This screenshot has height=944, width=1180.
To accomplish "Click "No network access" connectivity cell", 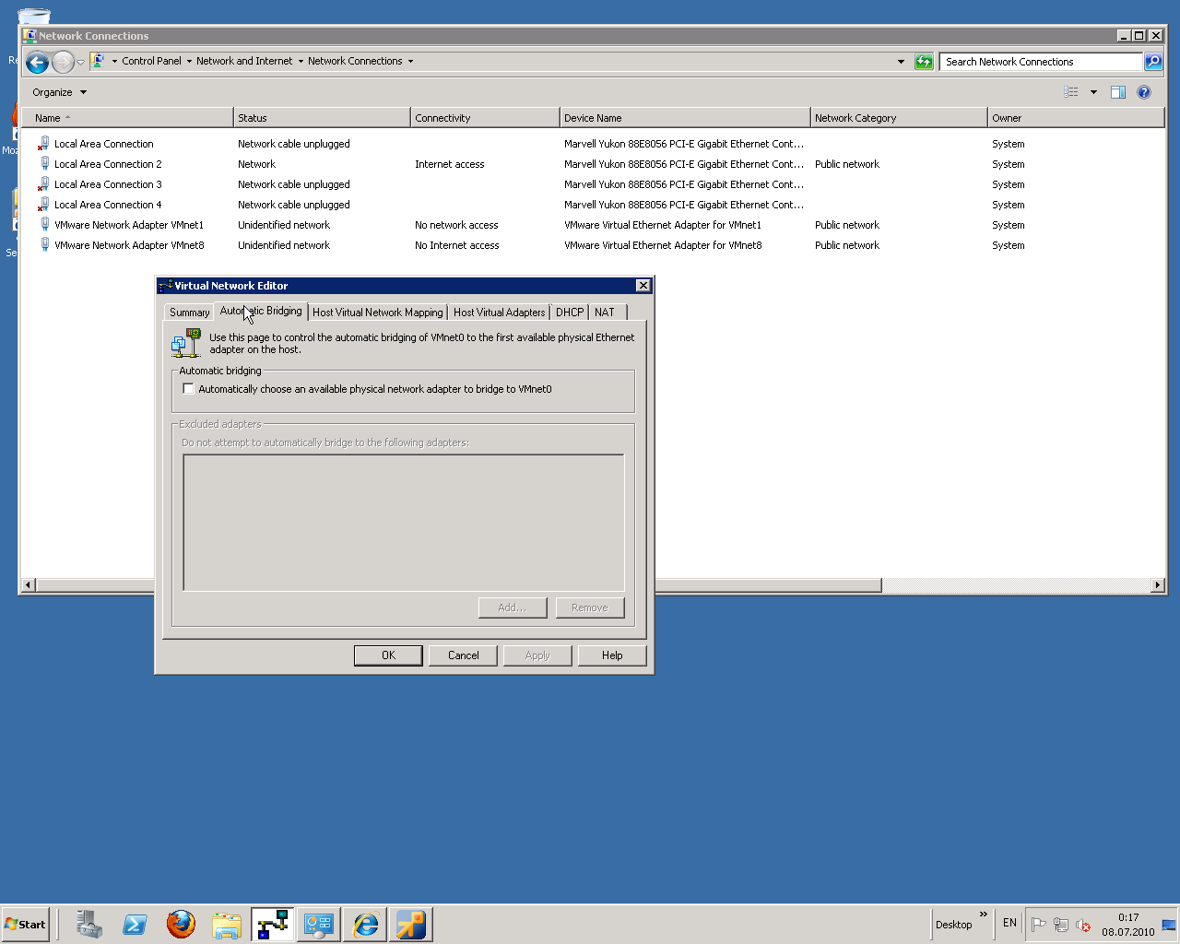I will pyautogui.click(x=456, y=225).
